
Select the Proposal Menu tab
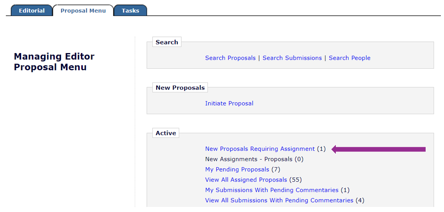pyautogui.click(x=83, y=11)
